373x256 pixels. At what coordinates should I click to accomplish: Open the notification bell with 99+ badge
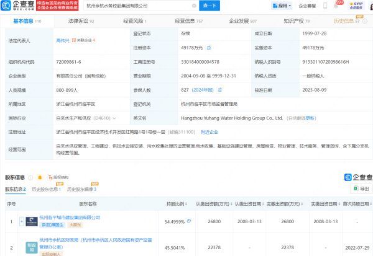pyautogui.click(x=336, y=6)
